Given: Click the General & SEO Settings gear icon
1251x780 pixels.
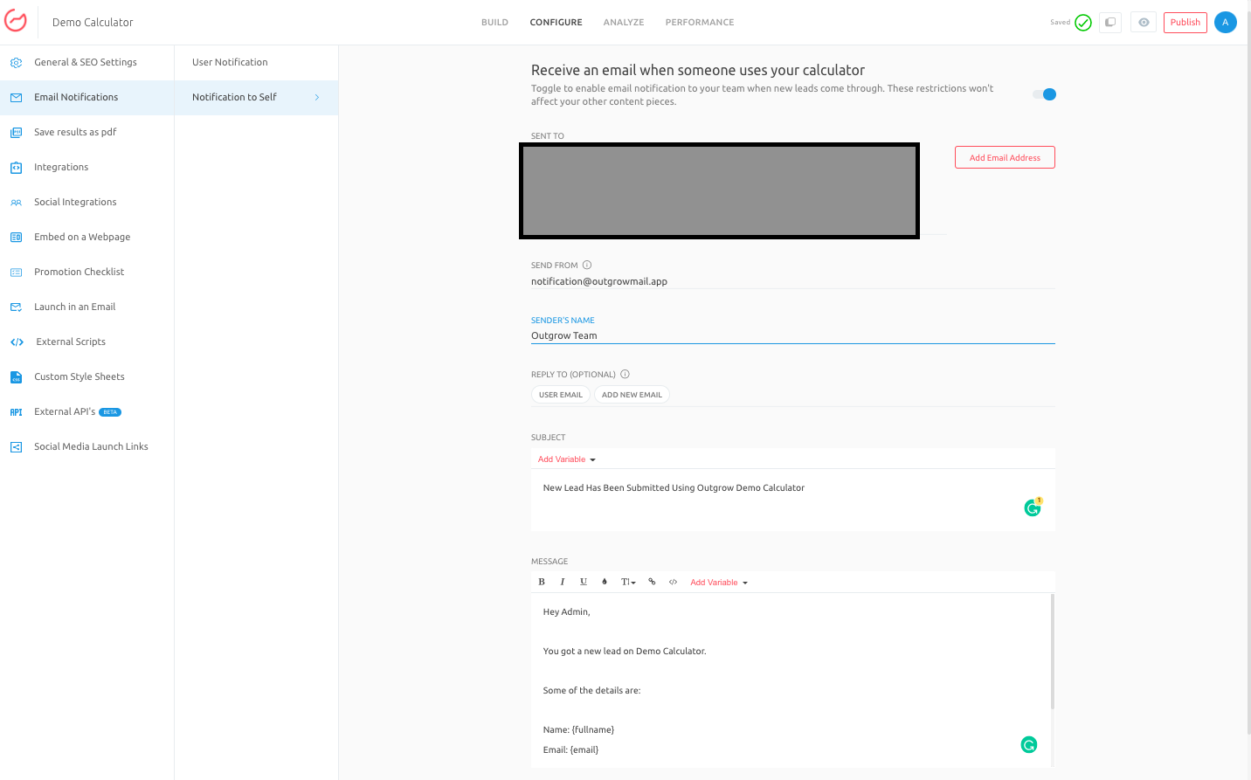Looking at the screenshot, I should coord(16,63).
